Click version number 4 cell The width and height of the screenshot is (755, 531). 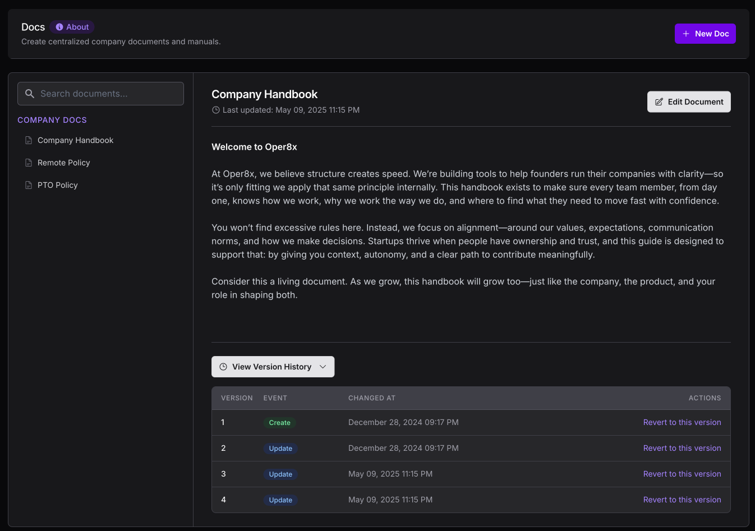tap(223, 500)
